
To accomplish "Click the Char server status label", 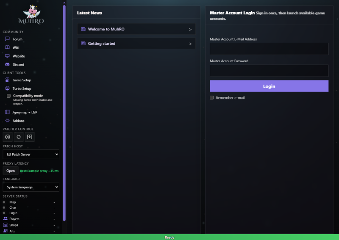I will click(13, 207).
